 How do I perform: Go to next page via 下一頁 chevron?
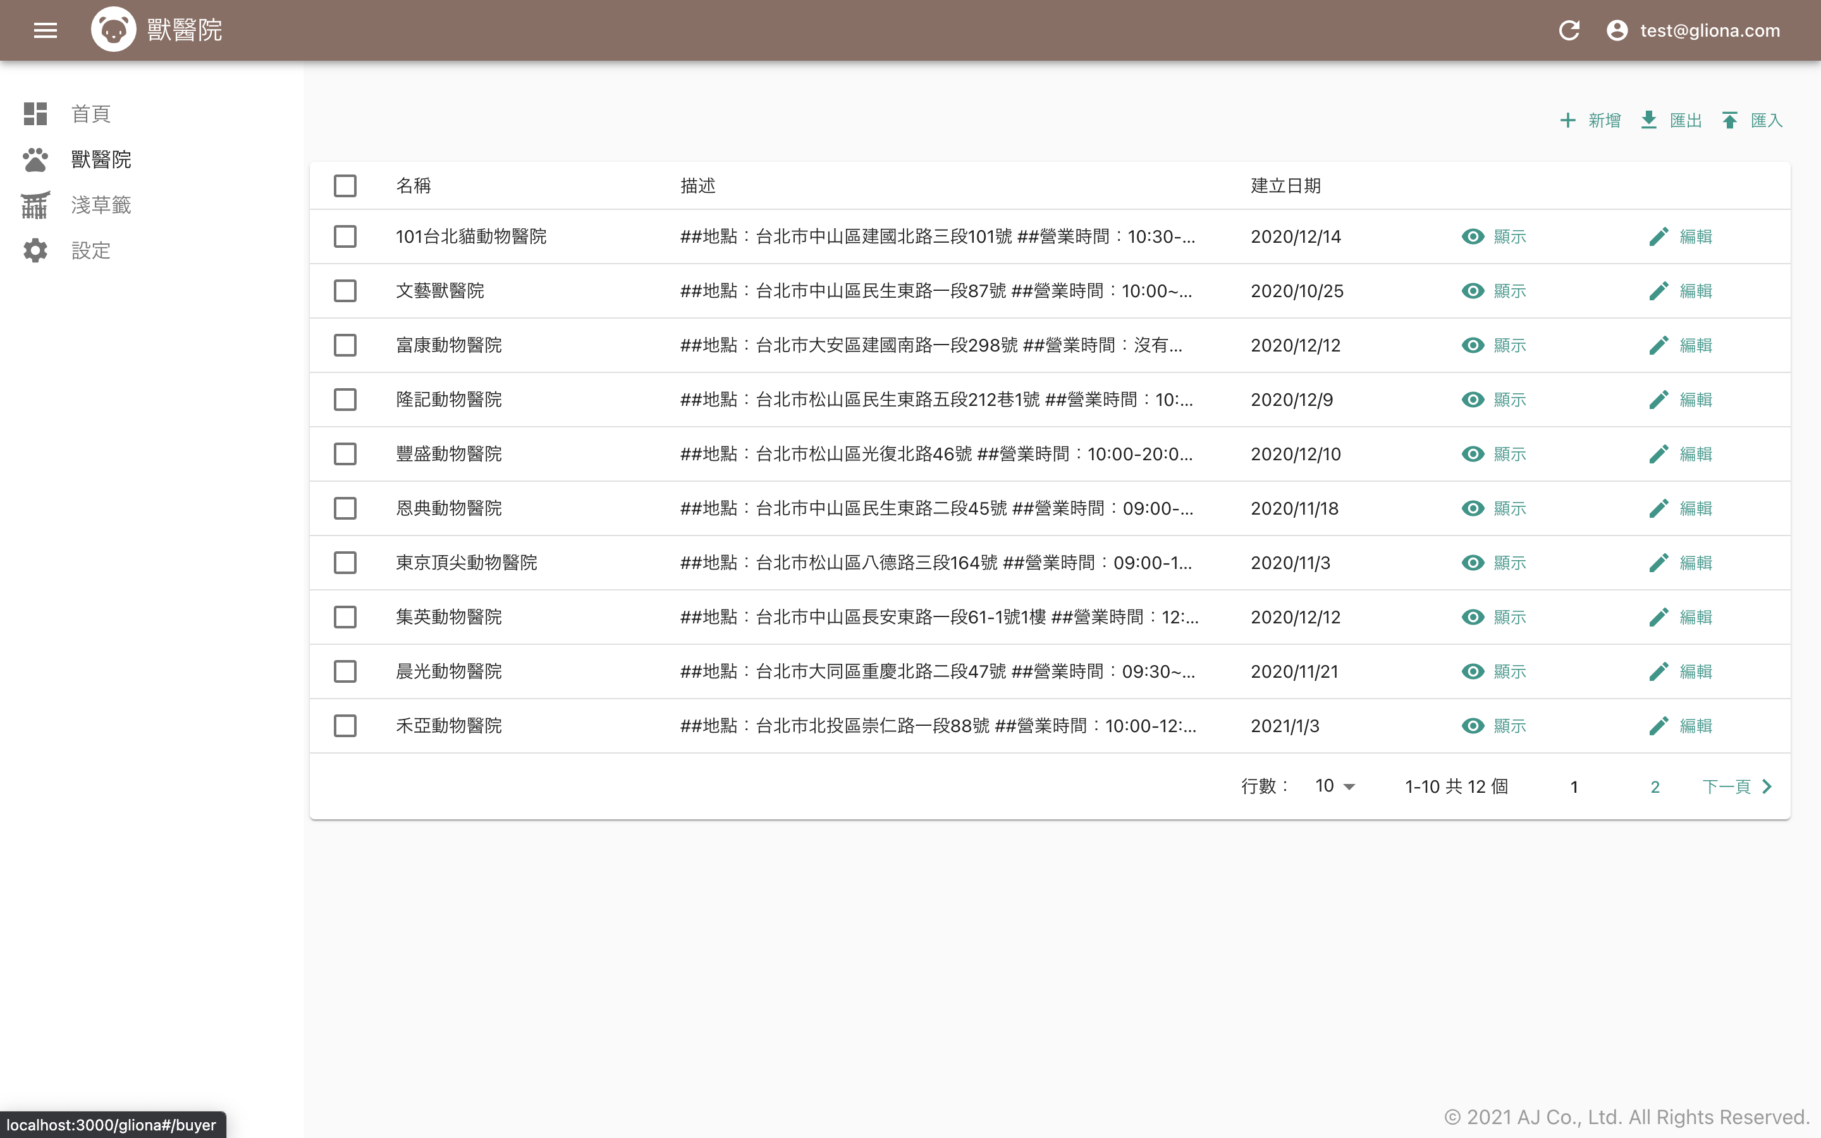coord(1766,786)
